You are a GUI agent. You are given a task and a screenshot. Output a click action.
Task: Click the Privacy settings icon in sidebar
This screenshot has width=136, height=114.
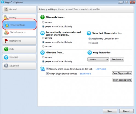click(x=7, y=25)
